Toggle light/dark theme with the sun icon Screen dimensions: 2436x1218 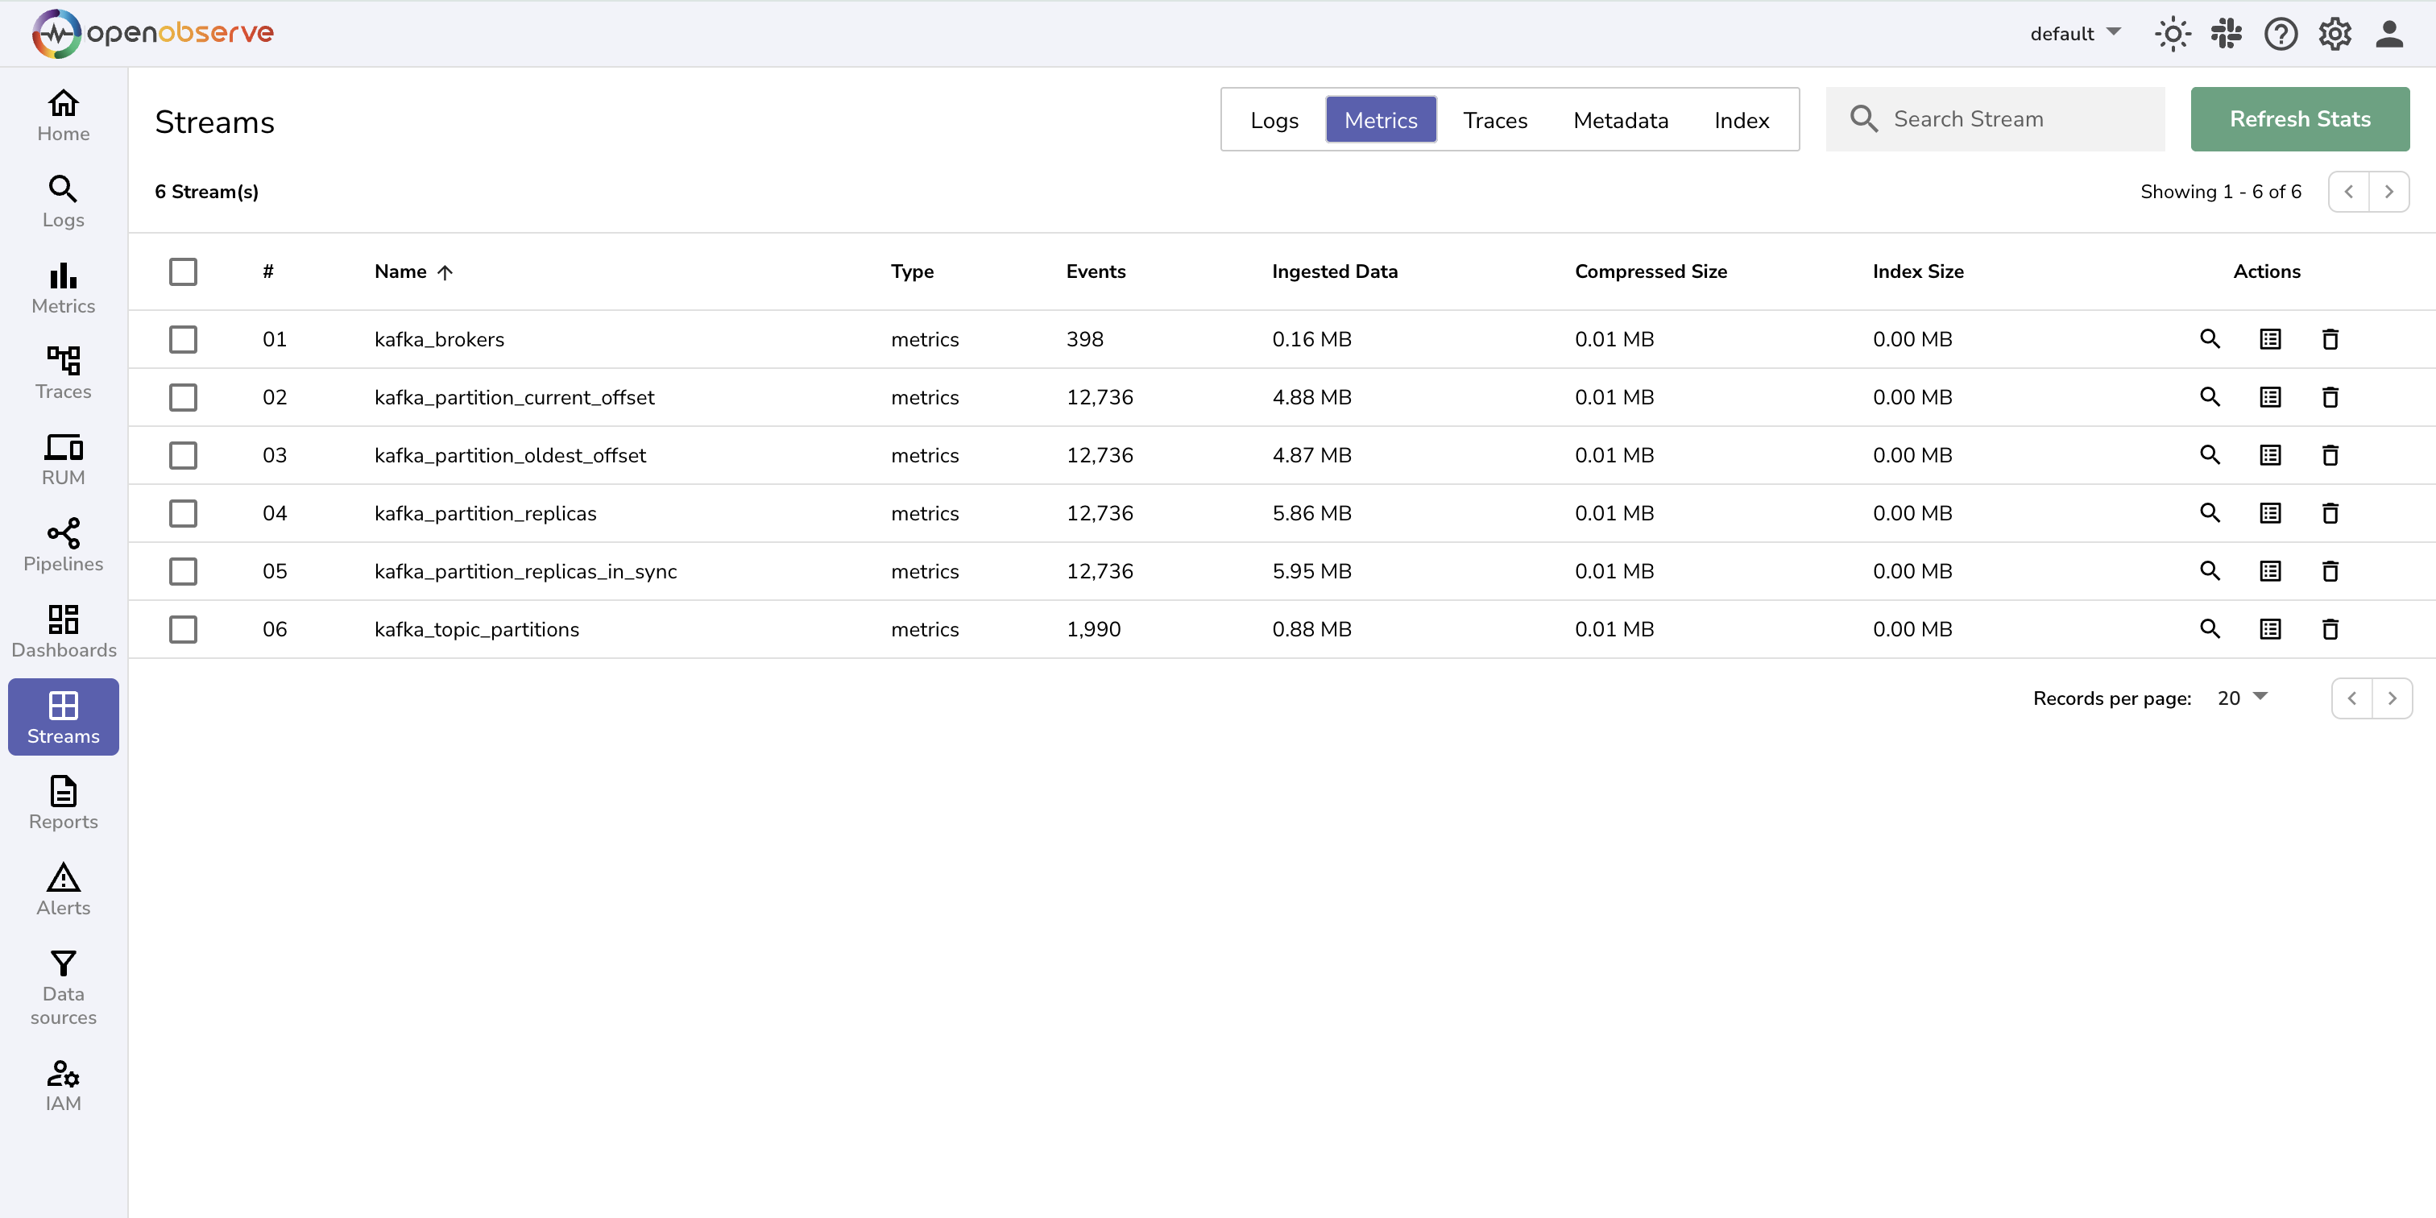pyautogui.click(x=2172, y=33)
